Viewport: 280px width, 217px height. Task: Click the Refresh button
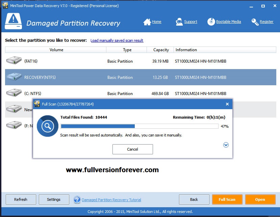(21, 199)
